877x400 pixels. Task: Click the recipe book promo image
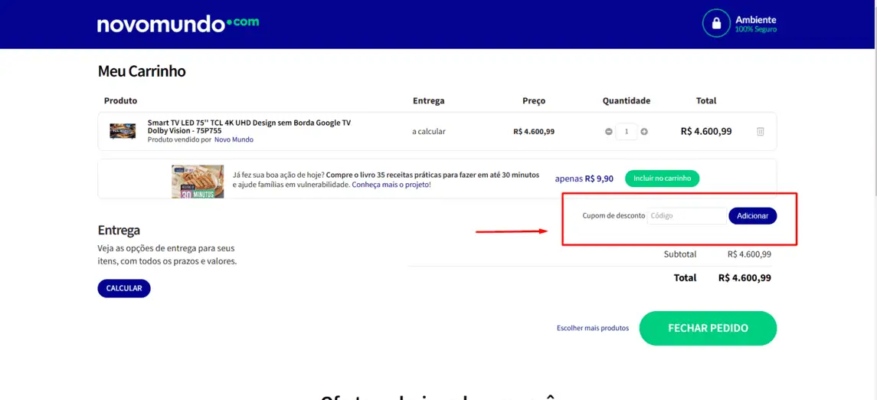(x=198, y=182)
